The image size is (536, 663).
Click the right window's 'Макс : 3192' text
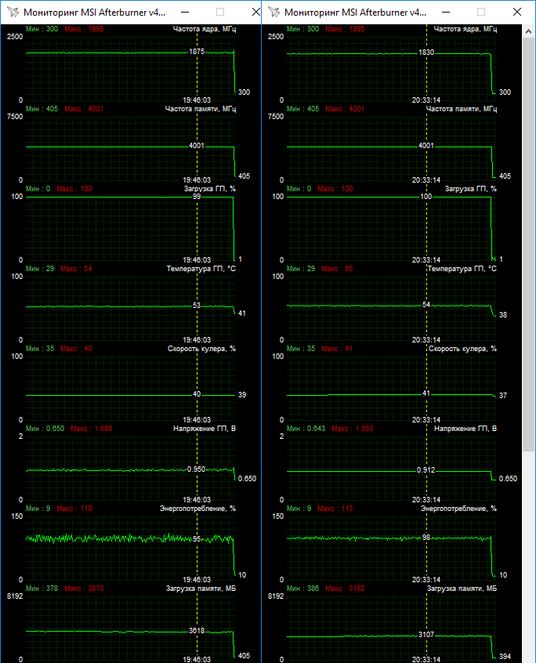pos(345,589)
